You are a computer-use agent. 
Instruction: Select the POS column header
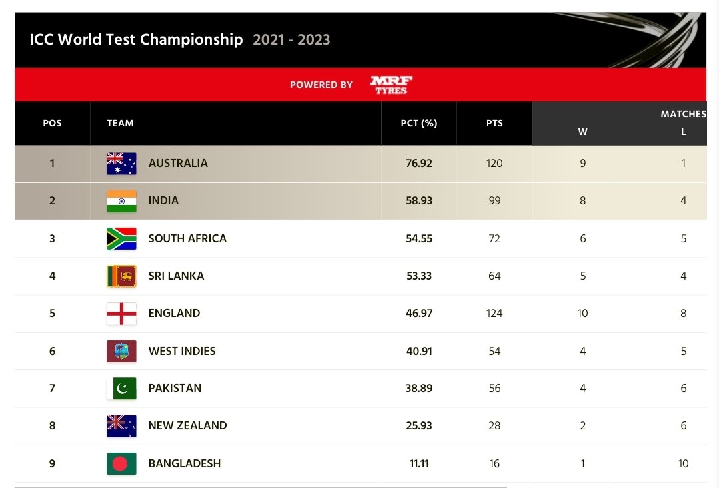52,123
